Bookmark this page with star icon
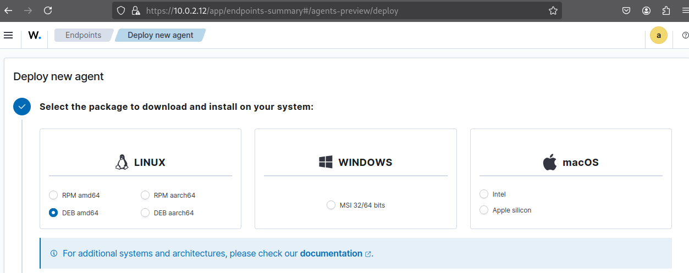 click(553, 10)
